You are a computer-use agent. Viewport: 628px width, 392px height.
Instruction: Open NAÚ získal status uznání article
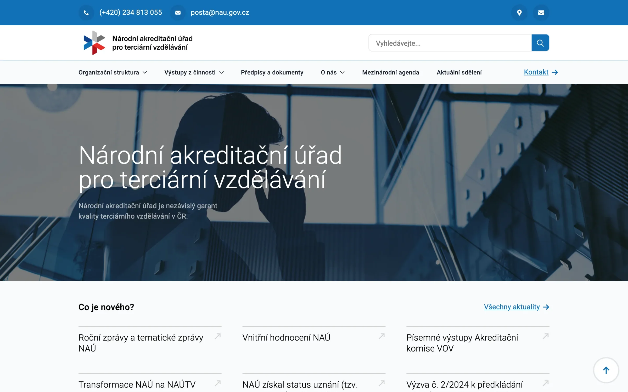point(300,385)
